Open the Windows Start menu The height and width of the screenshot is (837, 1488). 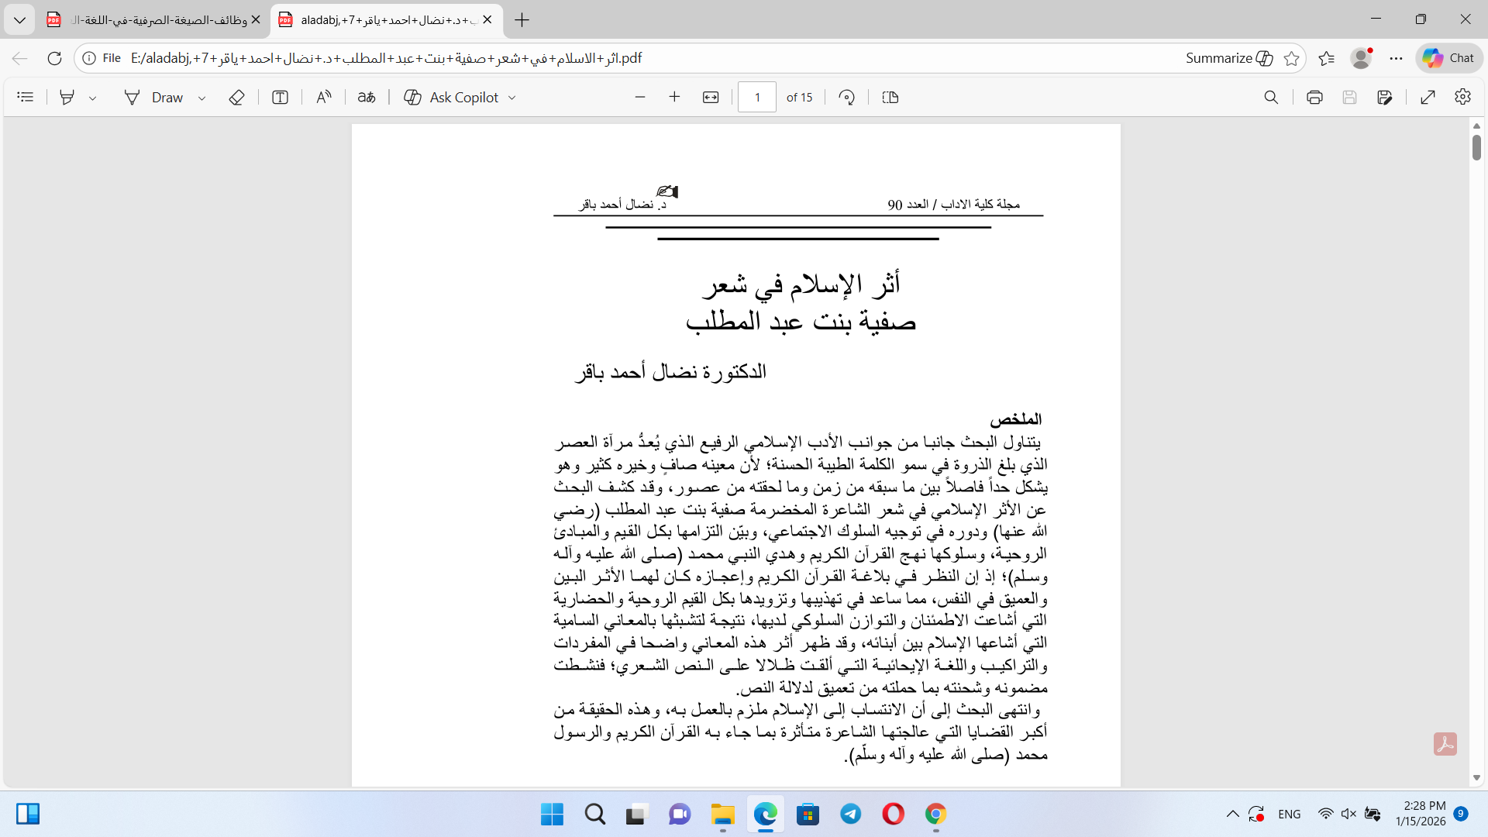pyautogui.click(x=552, y=815)
